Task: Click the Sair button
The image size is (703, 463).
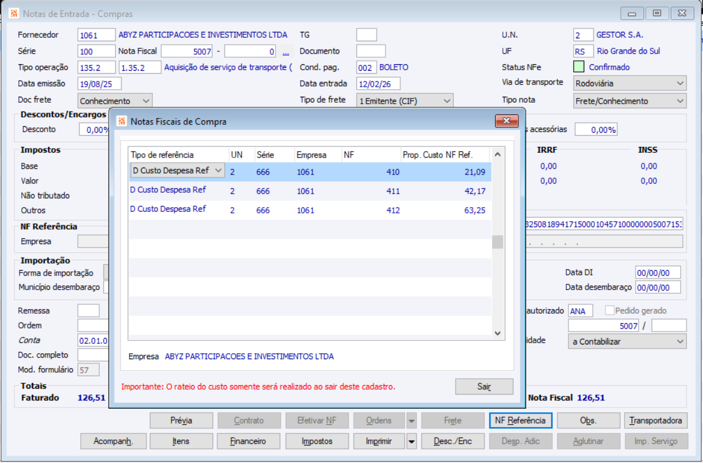Action: tap(484, 386)
